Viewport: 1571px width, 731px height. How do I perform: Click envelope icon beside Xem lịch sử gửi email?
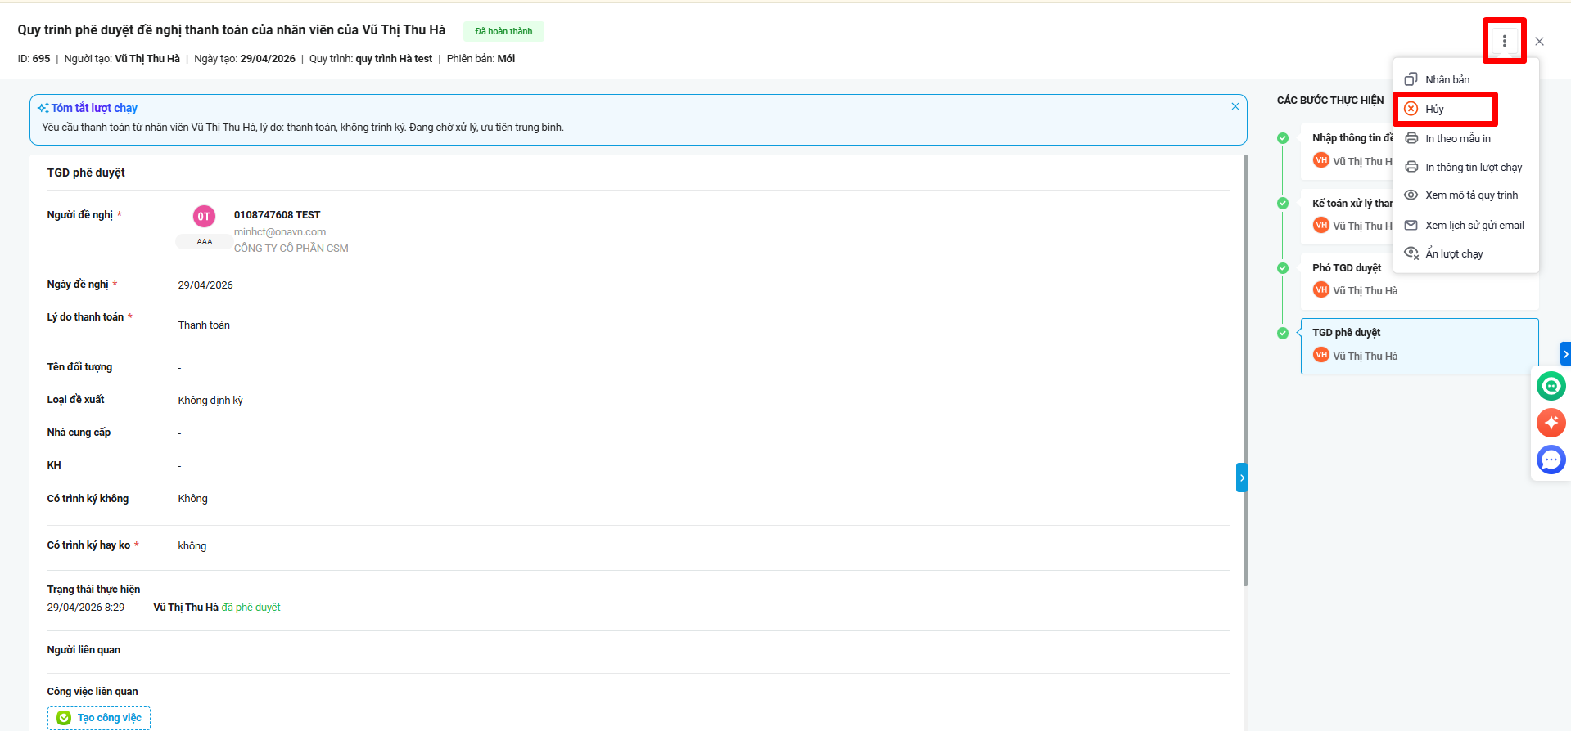(x=1411, y=225)
